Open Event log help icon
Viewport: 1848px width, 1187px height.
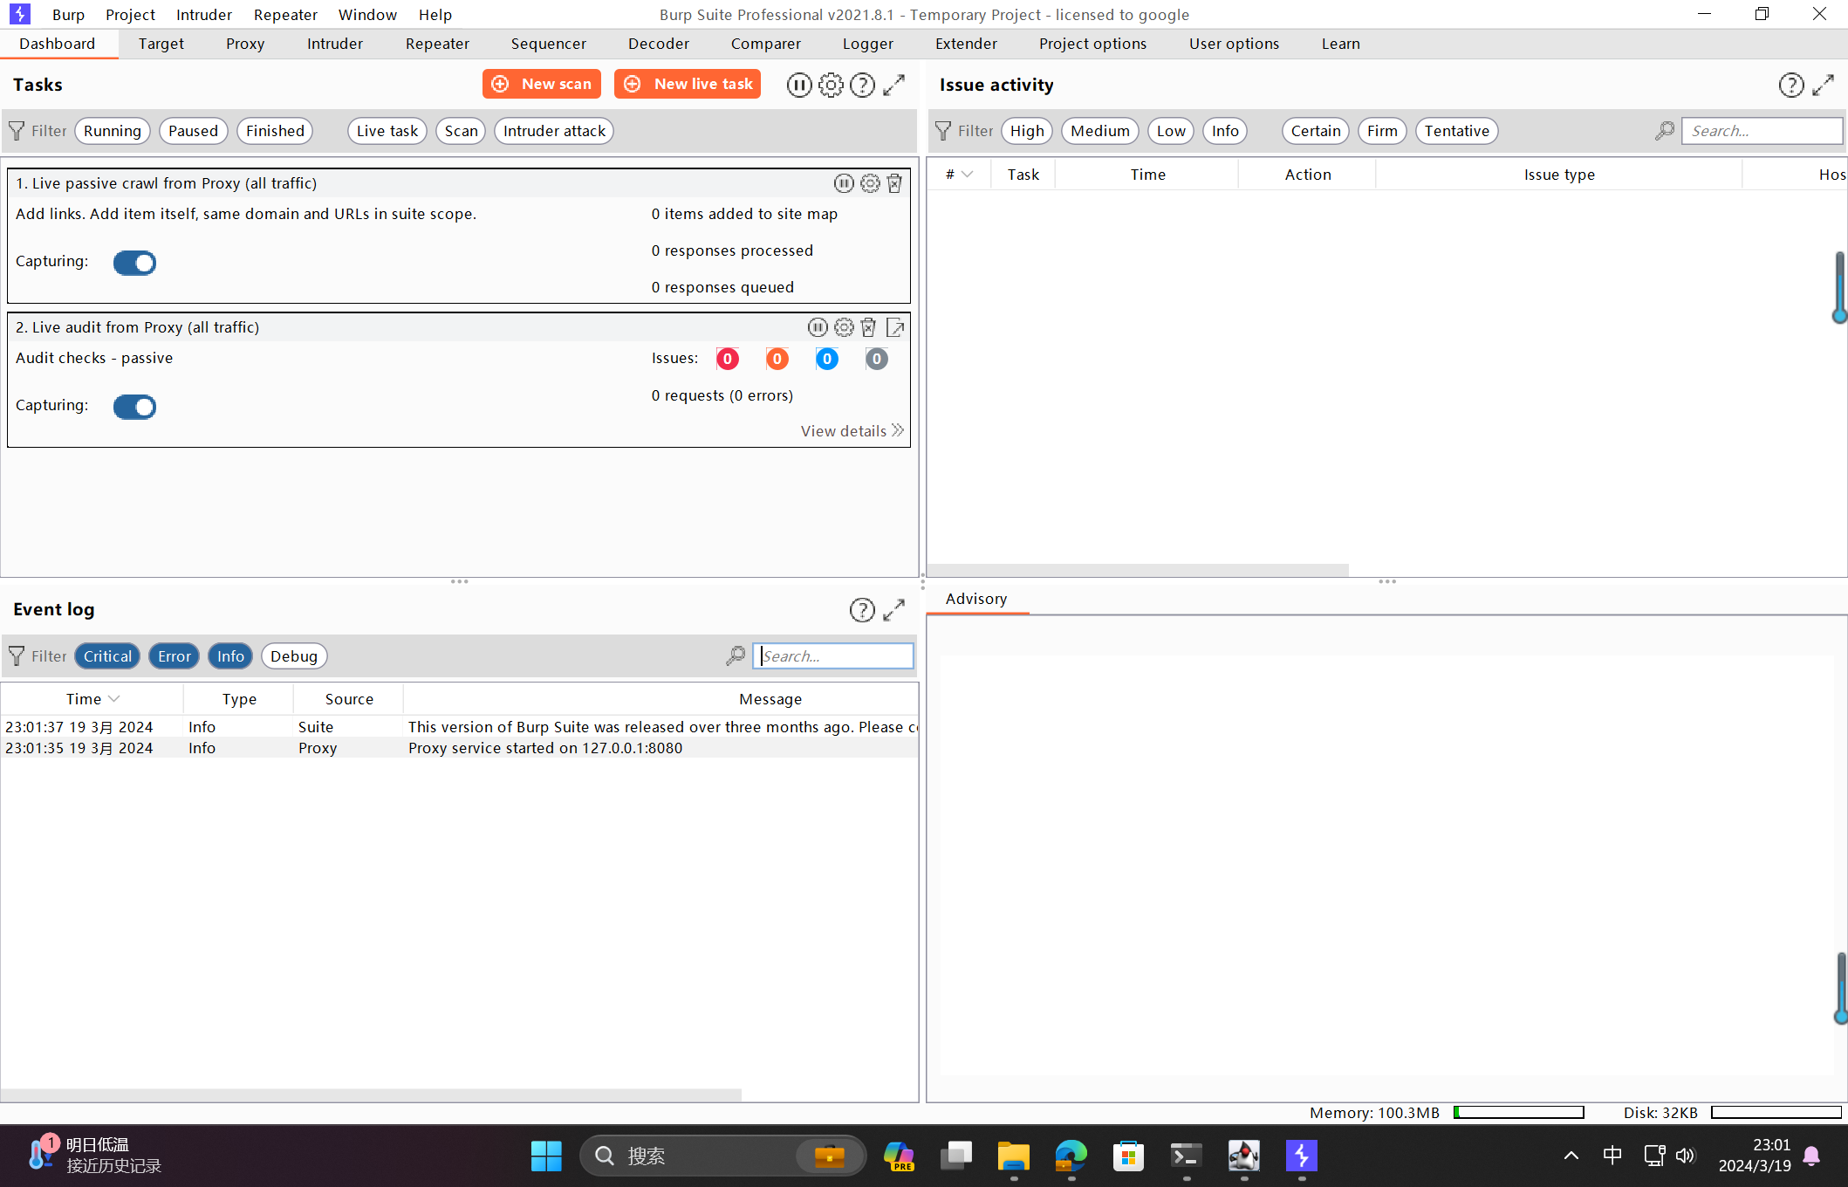pos(862,610)
